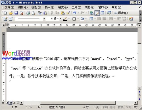142x110 pixels.
Task: Expand the border color dropdown arrow
Action: click(69, 19)
